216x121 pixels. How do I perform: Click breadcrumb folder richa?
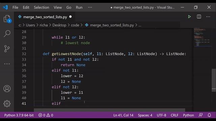(44, 25)
